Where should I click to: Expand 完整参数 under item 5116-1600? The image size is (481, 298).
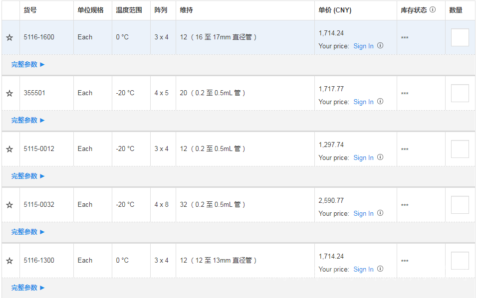pyautogui.click(x=28, y=64)
